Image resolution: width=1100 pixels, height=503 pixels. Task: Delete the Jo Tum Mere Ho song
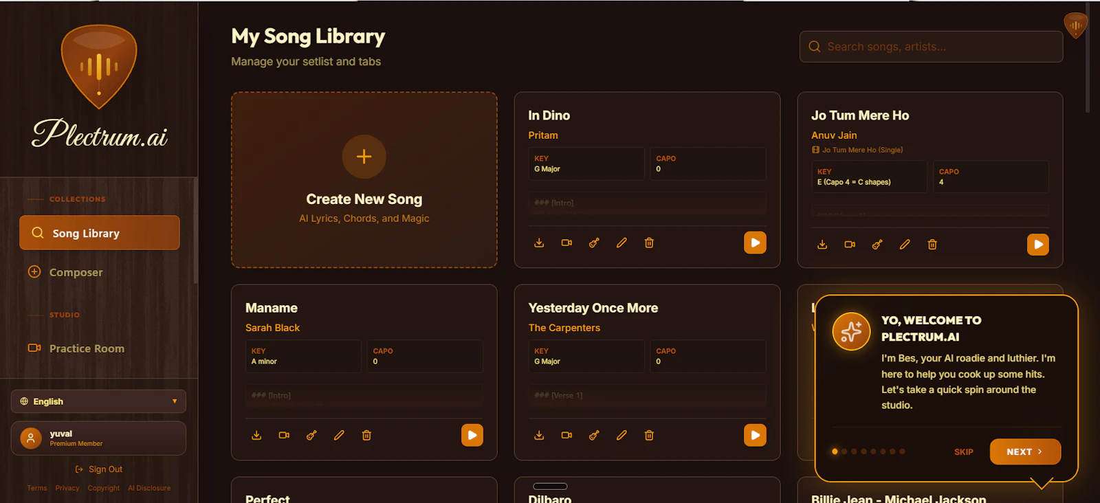pyautogui.click(x=932, y=245)
